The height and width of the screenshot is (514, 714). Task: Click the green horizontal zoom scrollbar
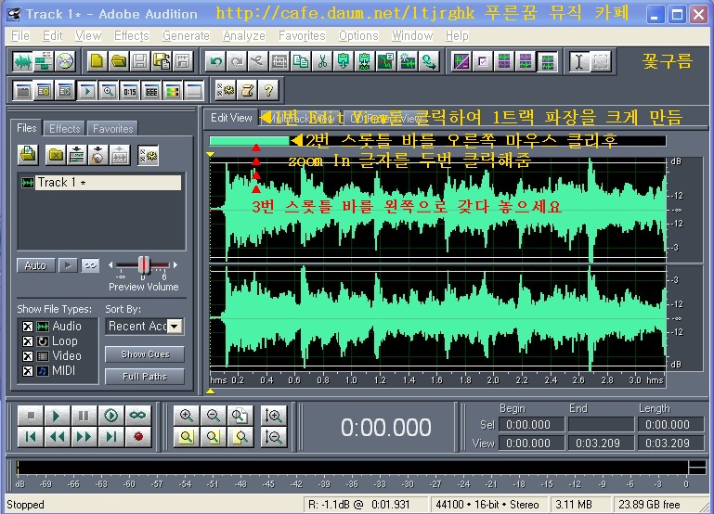coord(250,140)
